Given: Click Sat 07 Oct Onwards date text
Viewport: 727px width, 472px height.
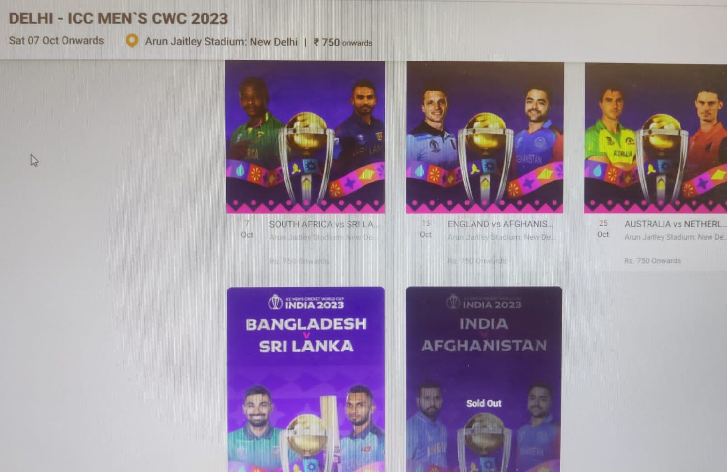Looking at the screenshot, I should [56, 41].
